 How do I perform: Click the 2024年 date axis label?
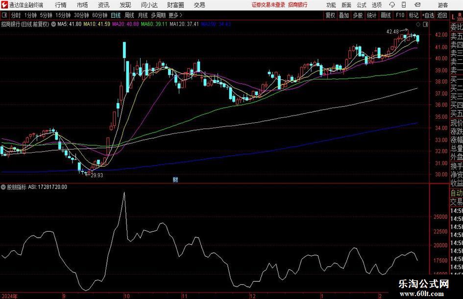[9, 296]
